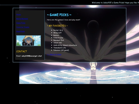Viewport: 139px width, 104px height.
Task: Open the Favorite Tracks sidebar link
Action: coord(23,27)
